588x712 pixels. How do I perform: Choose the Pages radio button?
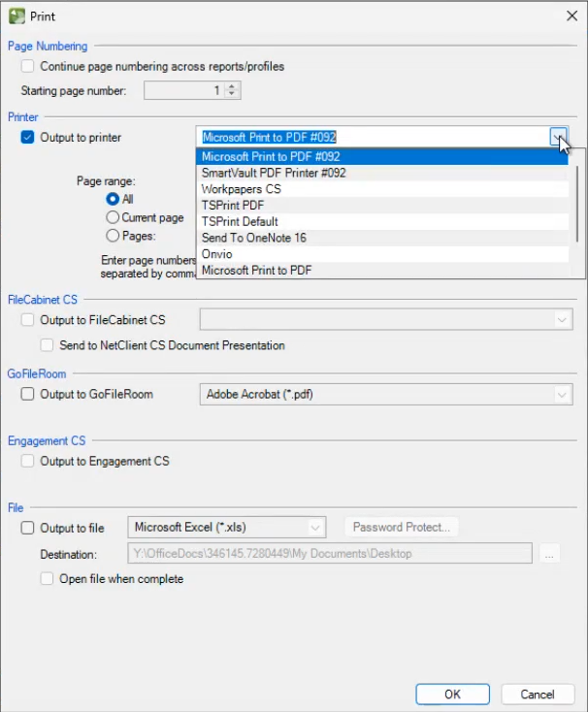pos(113,236)
